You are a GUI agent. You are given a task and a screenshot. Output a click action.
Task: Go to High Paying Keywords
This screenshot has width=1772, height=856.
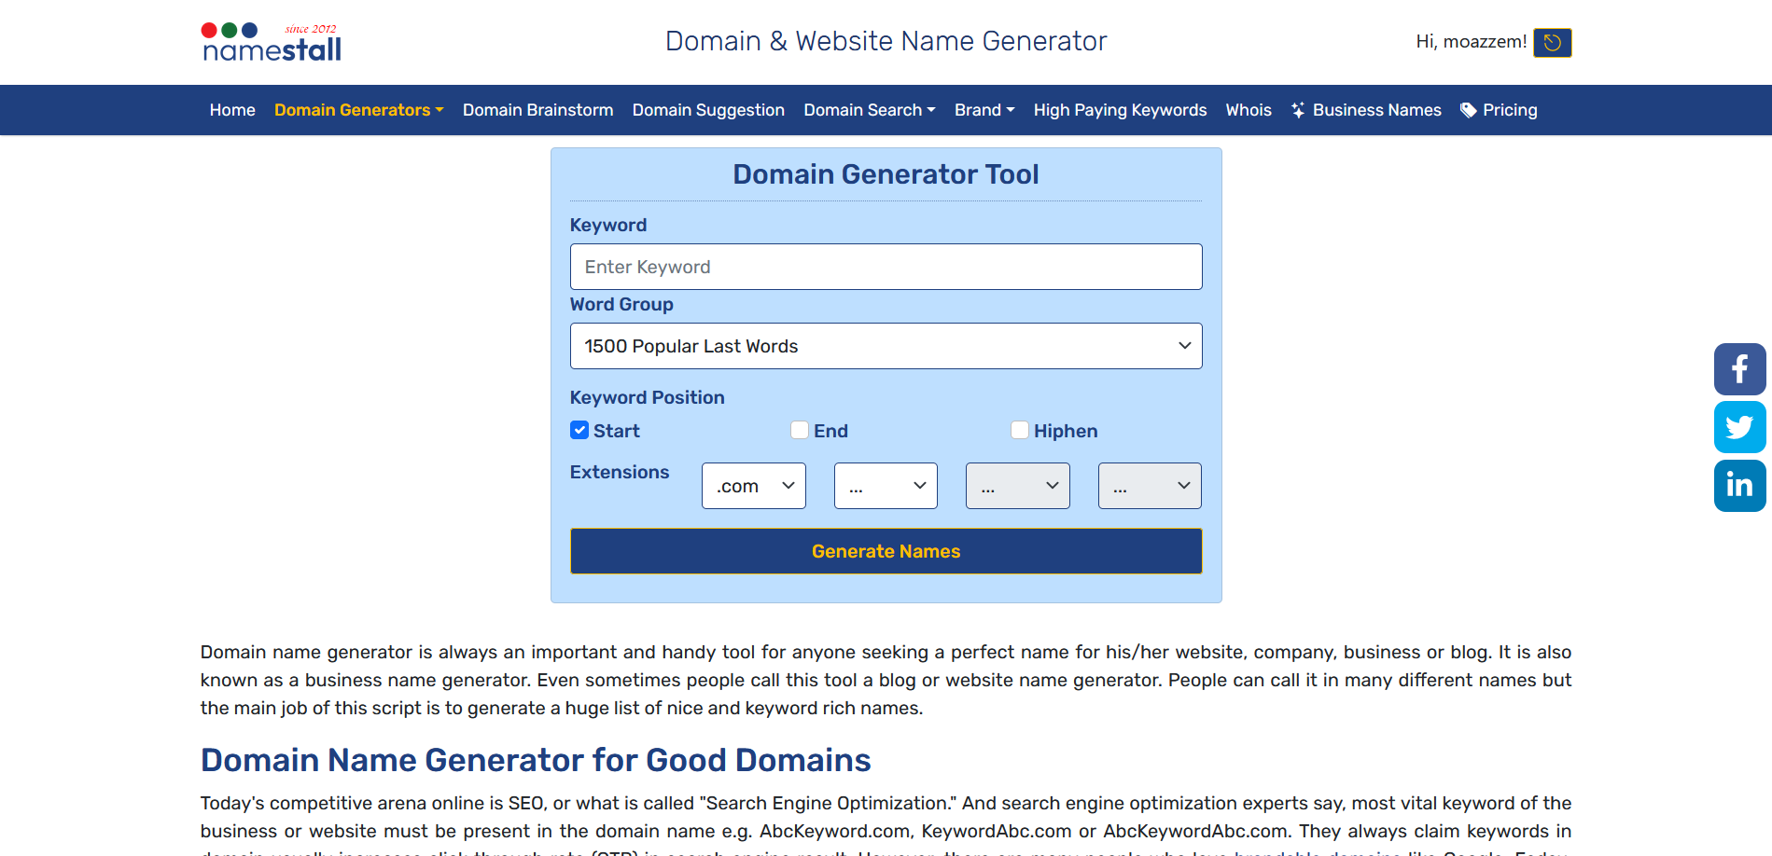coord(1120,109)
